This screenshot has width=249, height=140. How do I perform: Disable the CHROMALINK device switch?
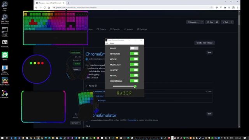134,81
